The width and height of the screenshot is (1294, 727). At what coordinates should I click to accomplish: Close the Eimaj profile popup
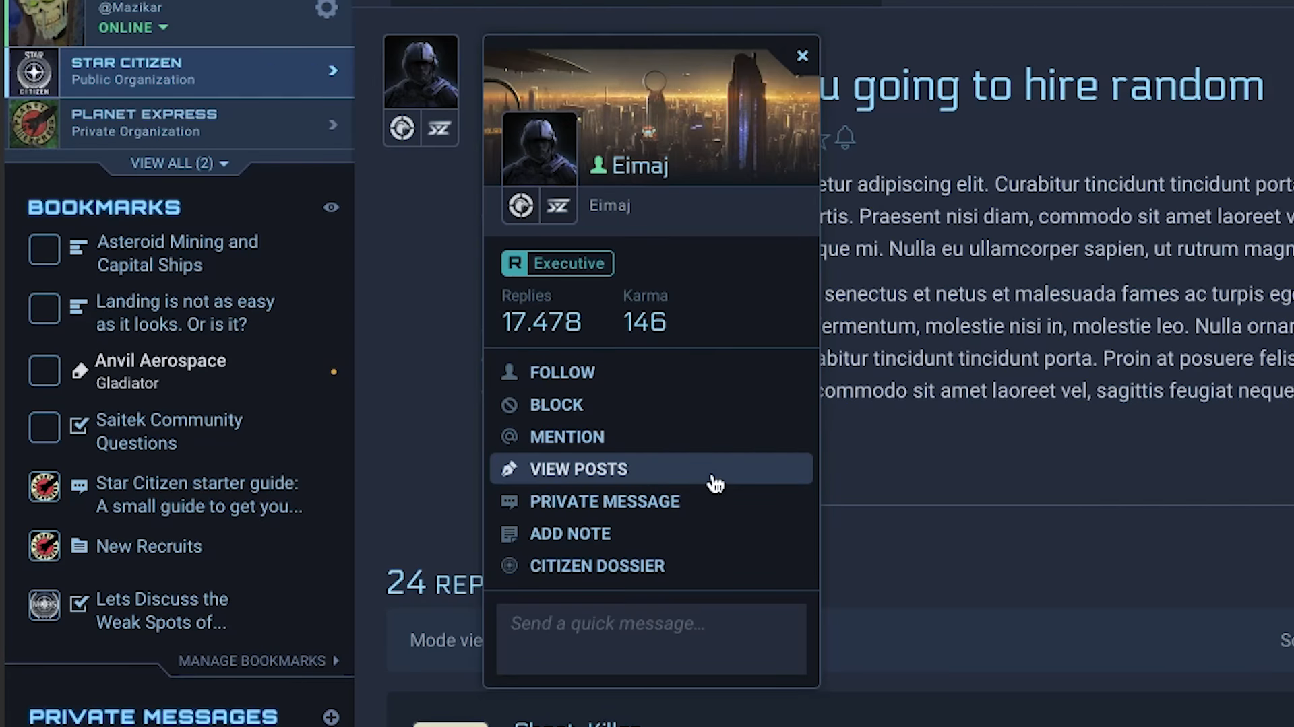[802, 56]
